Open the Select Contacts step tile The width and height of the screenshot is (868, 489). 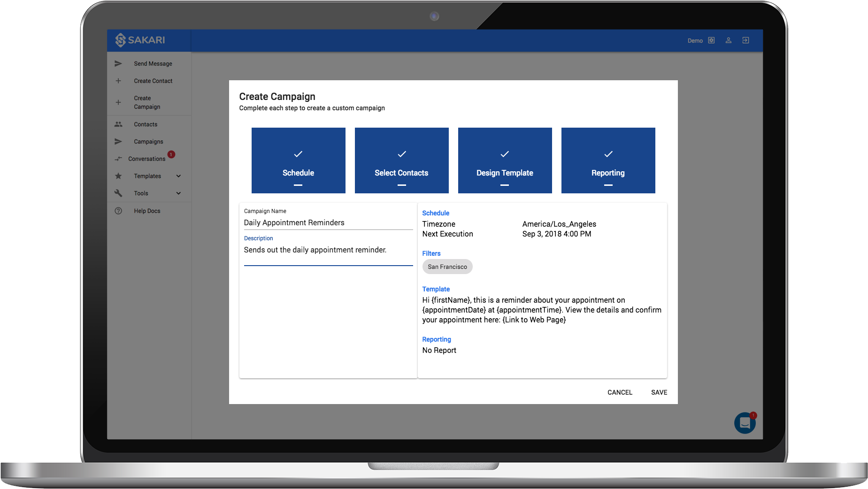(401, 160)
